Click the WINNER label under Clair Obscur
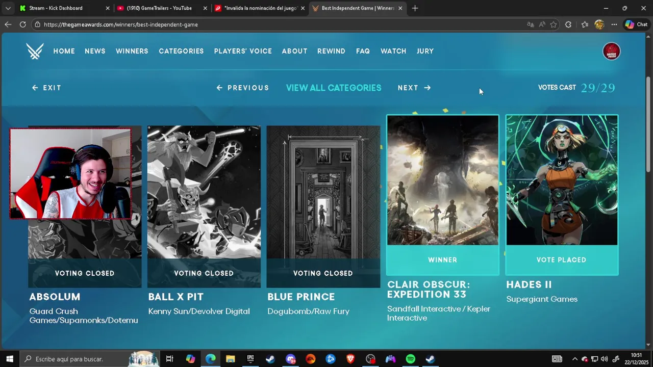The image size is (653, 367). click(442, 260)
